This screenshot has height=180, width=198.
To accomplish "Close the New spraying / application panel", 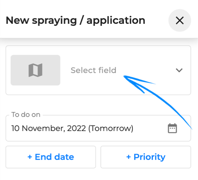I will pyautogui.click(x=180, y=20).
